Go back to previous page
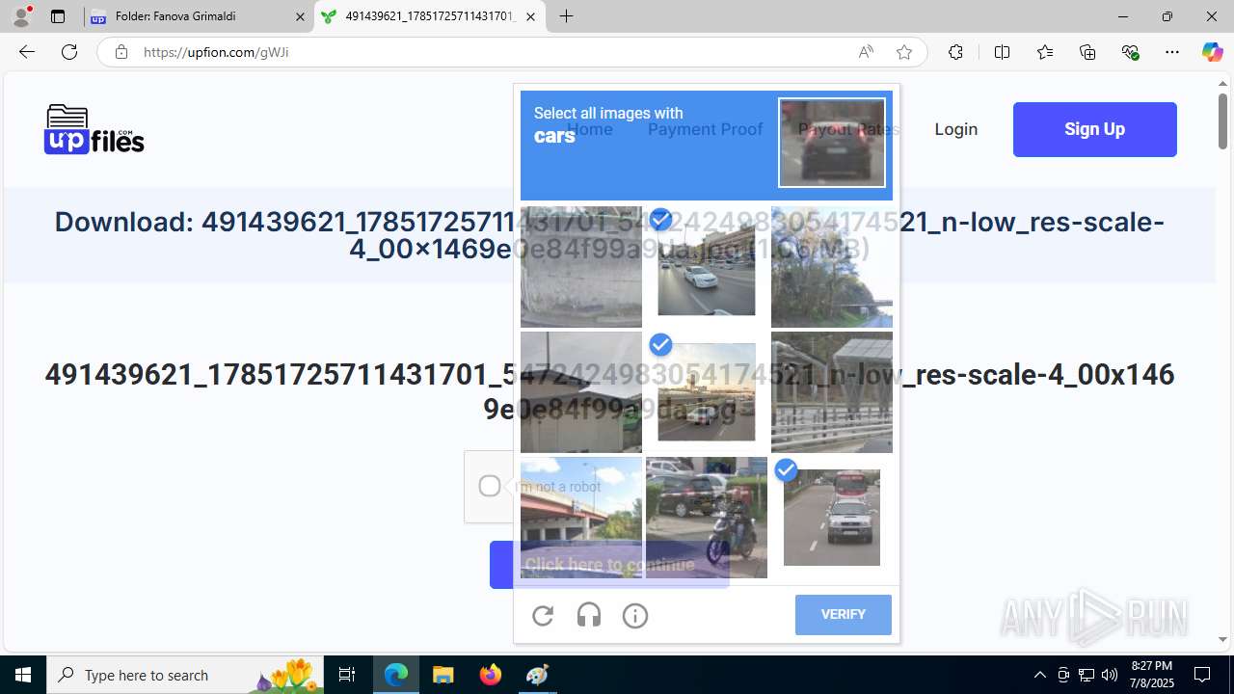The width and height of the screenshot is (1234, 694). 26,52
